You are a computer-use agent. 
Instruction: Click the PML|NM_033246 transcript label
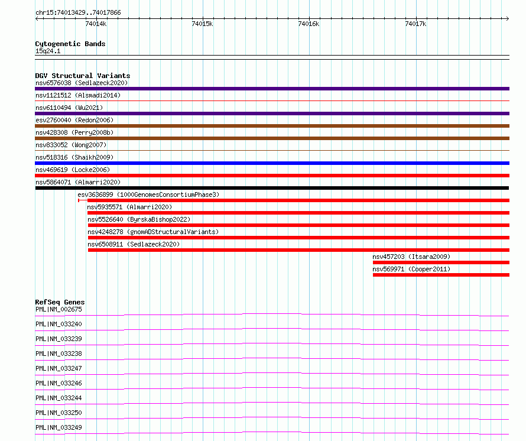point(59,383)
